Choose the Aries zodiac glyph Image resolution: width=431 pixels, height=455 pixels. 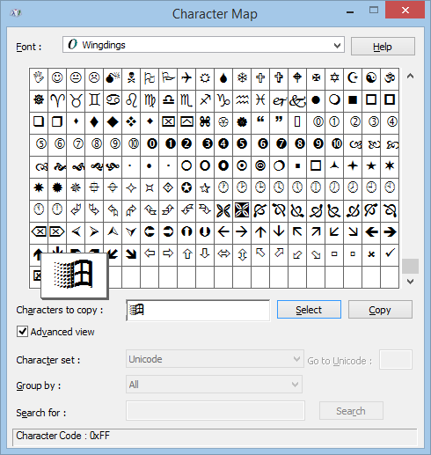(57, 100)
